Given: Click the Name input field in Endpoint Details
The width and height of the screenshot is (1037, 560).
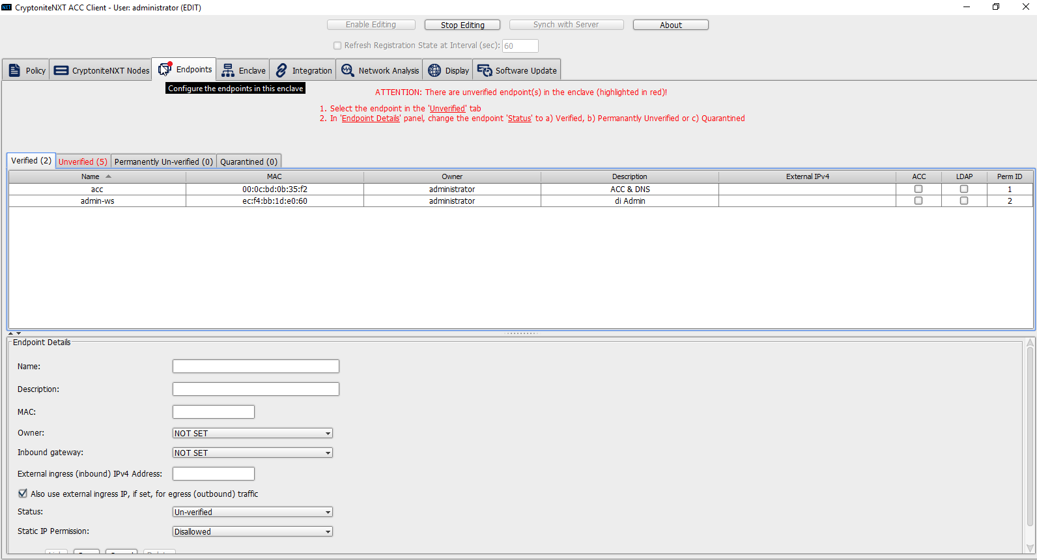Looking at the screenshot, I should [256, 367].
